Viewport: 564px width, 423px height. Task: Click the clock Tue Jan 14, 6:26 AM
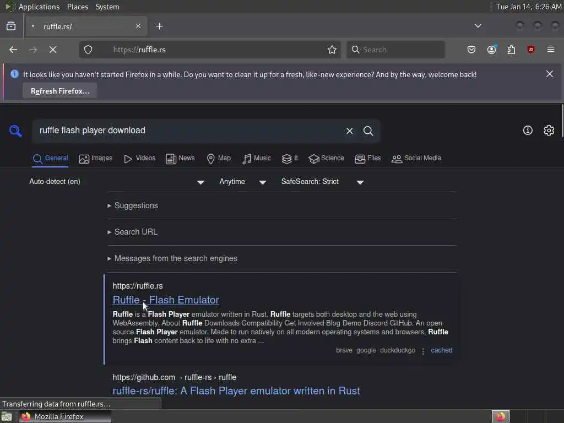click(x=528, y=7)
